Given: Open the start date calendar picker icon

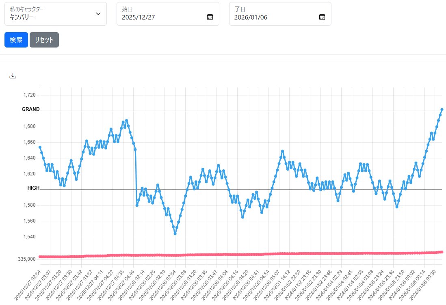Looking at the screenshot, I should [210, 17].
